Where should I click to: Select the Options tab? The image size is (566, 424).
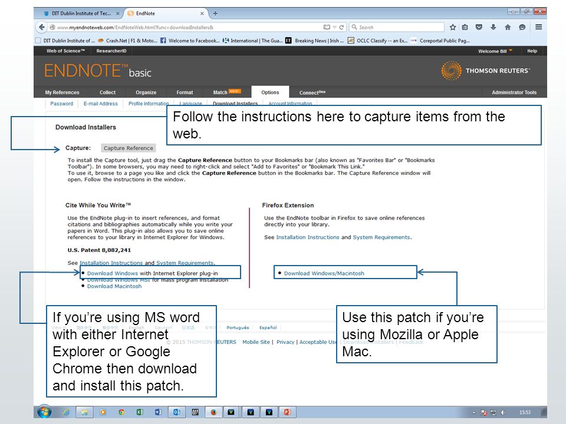pyautogui.click(x=270, y=92)
